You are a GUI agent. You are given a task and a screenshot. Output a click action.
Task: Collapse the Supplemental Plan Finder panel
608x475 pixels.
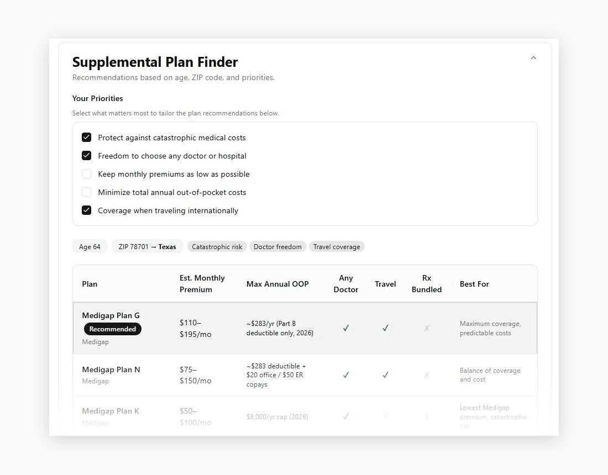[x=533, y=57]
